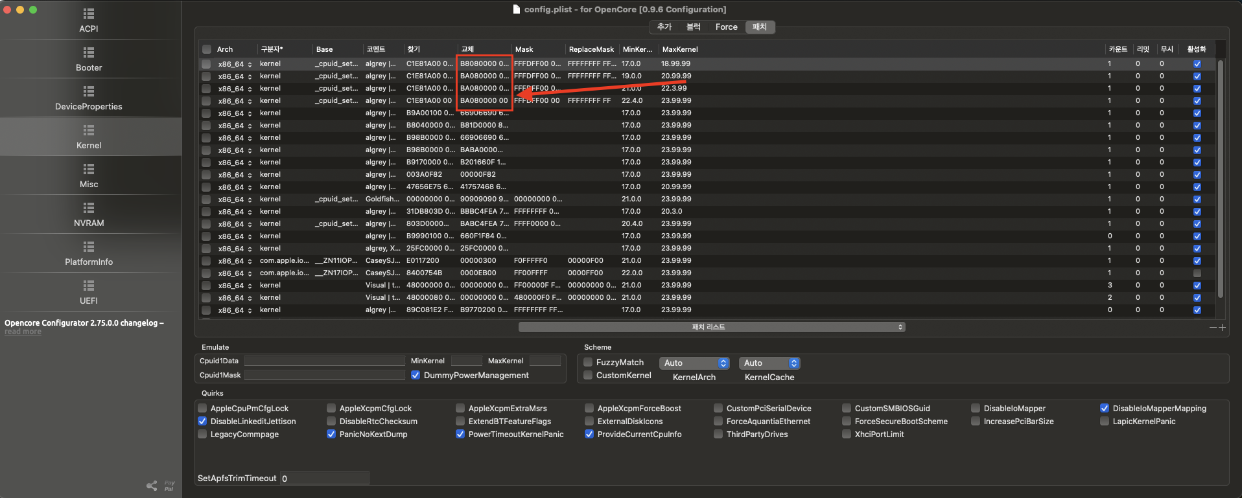The image size is (1242, 498).
Task: Open the KernelArch Auto dropdown
Action: click(x=694, y=363)
